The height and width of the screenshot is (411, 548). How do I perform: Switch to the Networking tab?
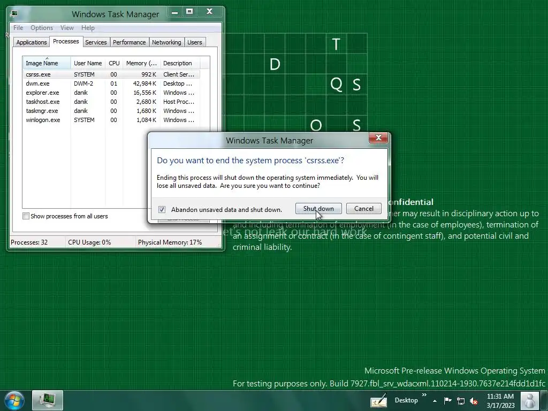click(x=166, y=42)
